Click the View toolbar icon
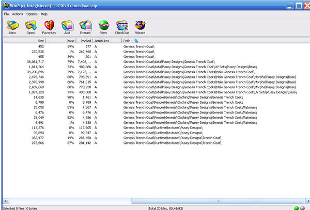 [x=104, y=27]
